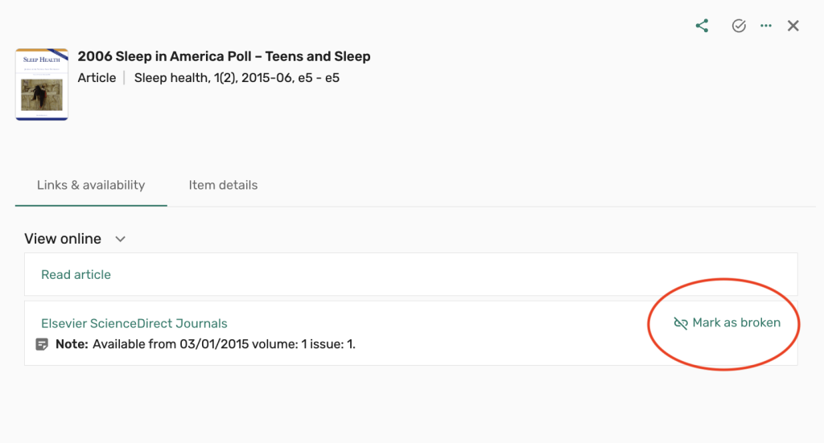Open the three-dot more options menu

(766, 26)
